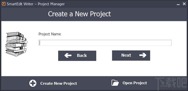The height and width of the screenshot is (91, 188).
Task: Click the Project Manager text in title
Action: (x=51, y=4)
